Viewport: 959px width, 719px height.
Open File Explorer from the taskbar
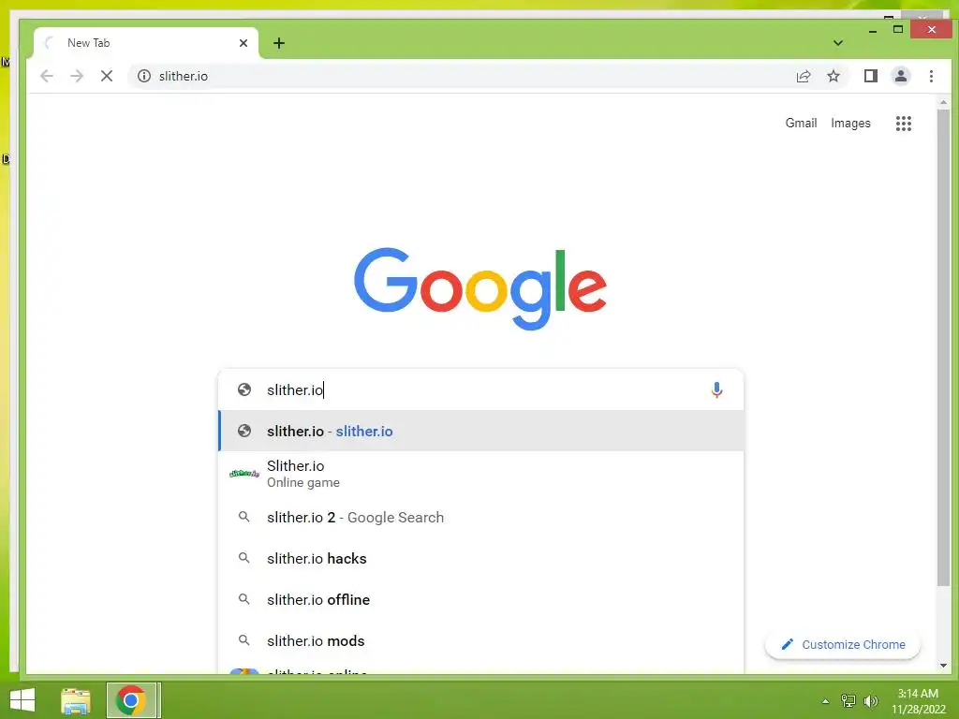tap(76, 700)
